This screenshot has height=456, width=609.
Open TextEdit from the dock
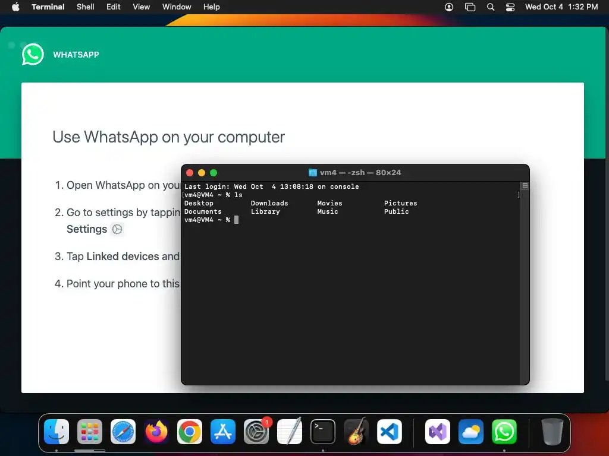[x=290, y=432]
